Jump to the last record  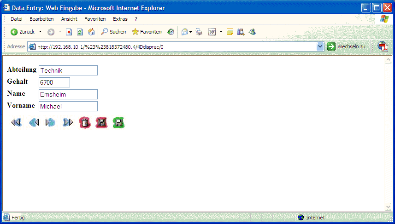pyautogui.click(x=68, y=122)
